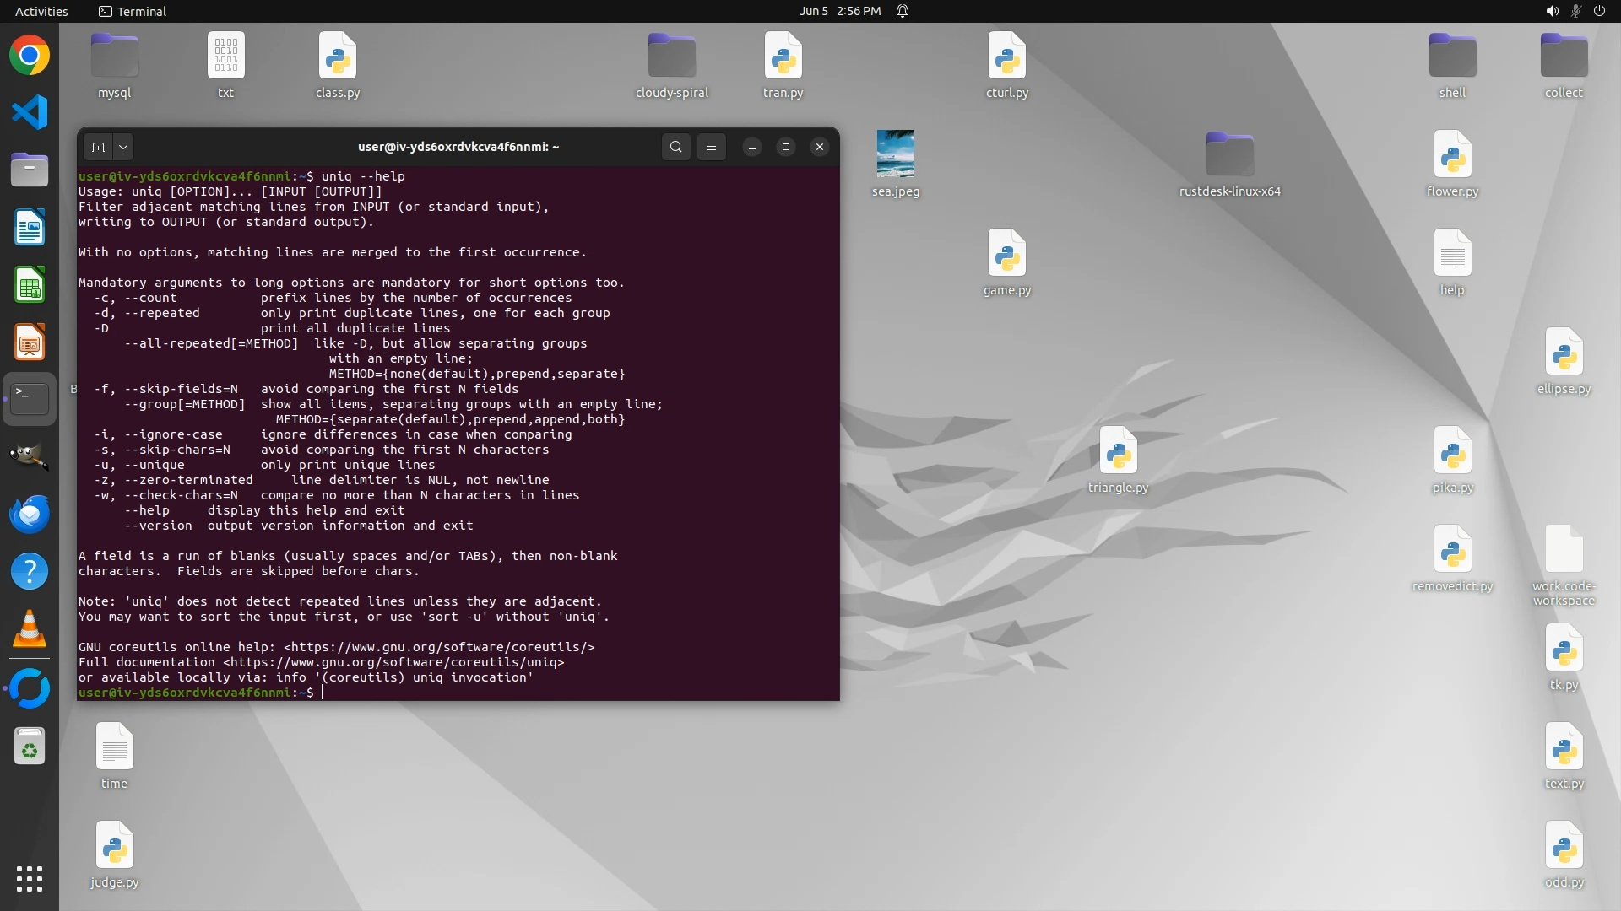Open the terminal search magnifier
1621x911 pixels.
click(675, 147)
